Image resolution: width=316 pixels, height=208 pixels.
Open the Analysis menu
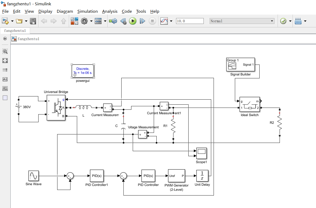(110, 11)
